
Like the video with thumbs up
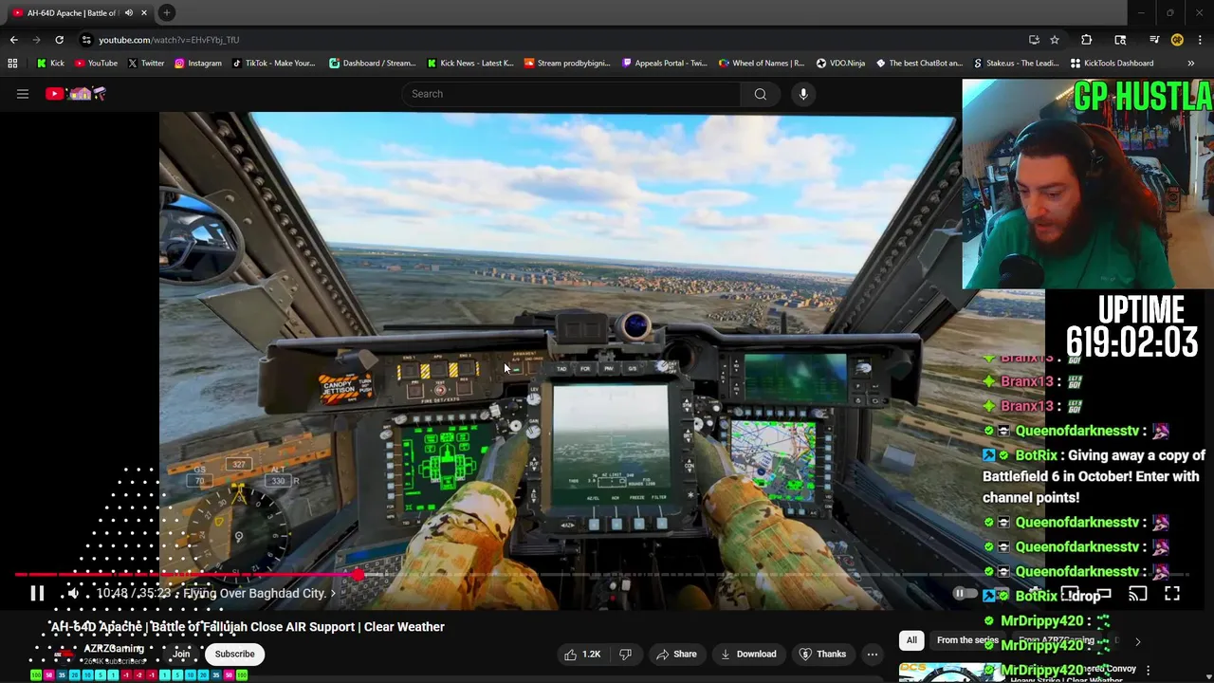(x=581, y=655)
